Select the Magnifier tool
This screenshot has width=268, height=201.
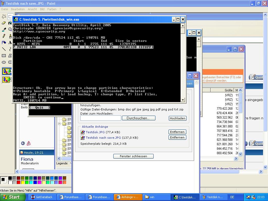tap(10, 30)
